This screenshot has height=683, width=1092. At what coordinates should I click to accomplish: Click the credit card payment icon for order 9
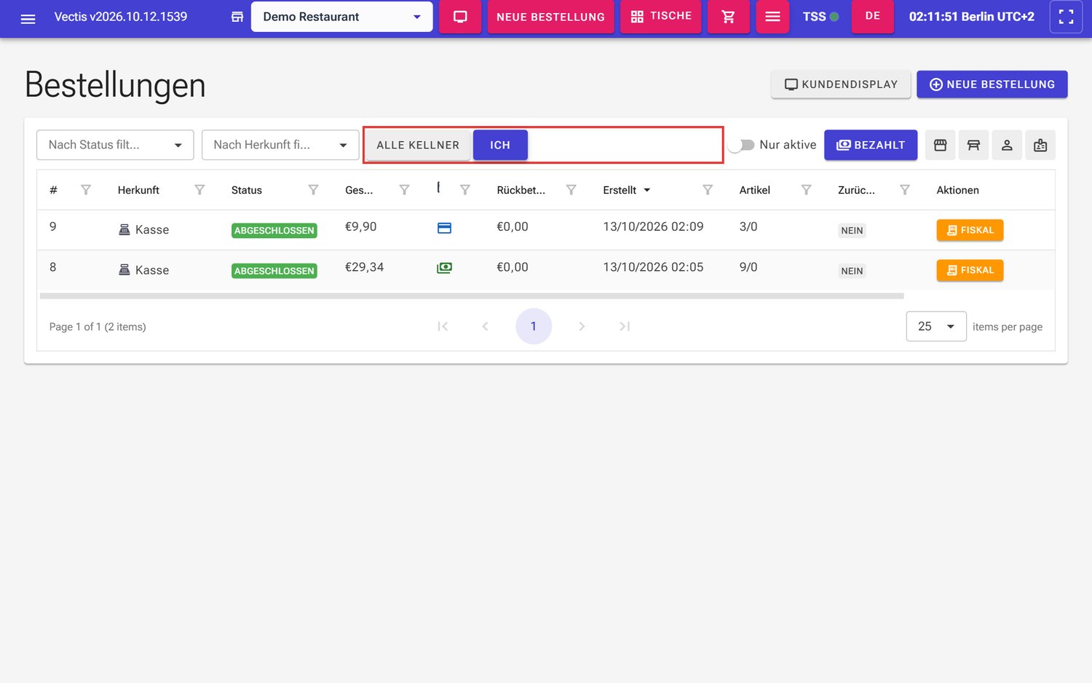pyautogui.click(x=444, y=228)
